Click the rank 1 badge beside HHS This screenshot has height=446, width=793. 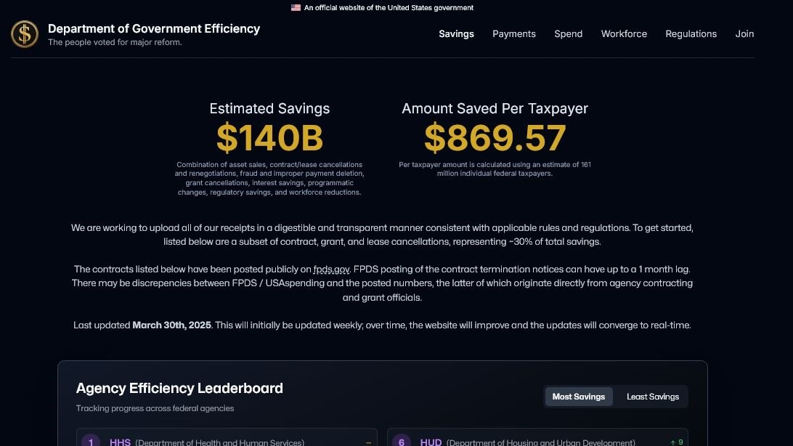[91, 442]
